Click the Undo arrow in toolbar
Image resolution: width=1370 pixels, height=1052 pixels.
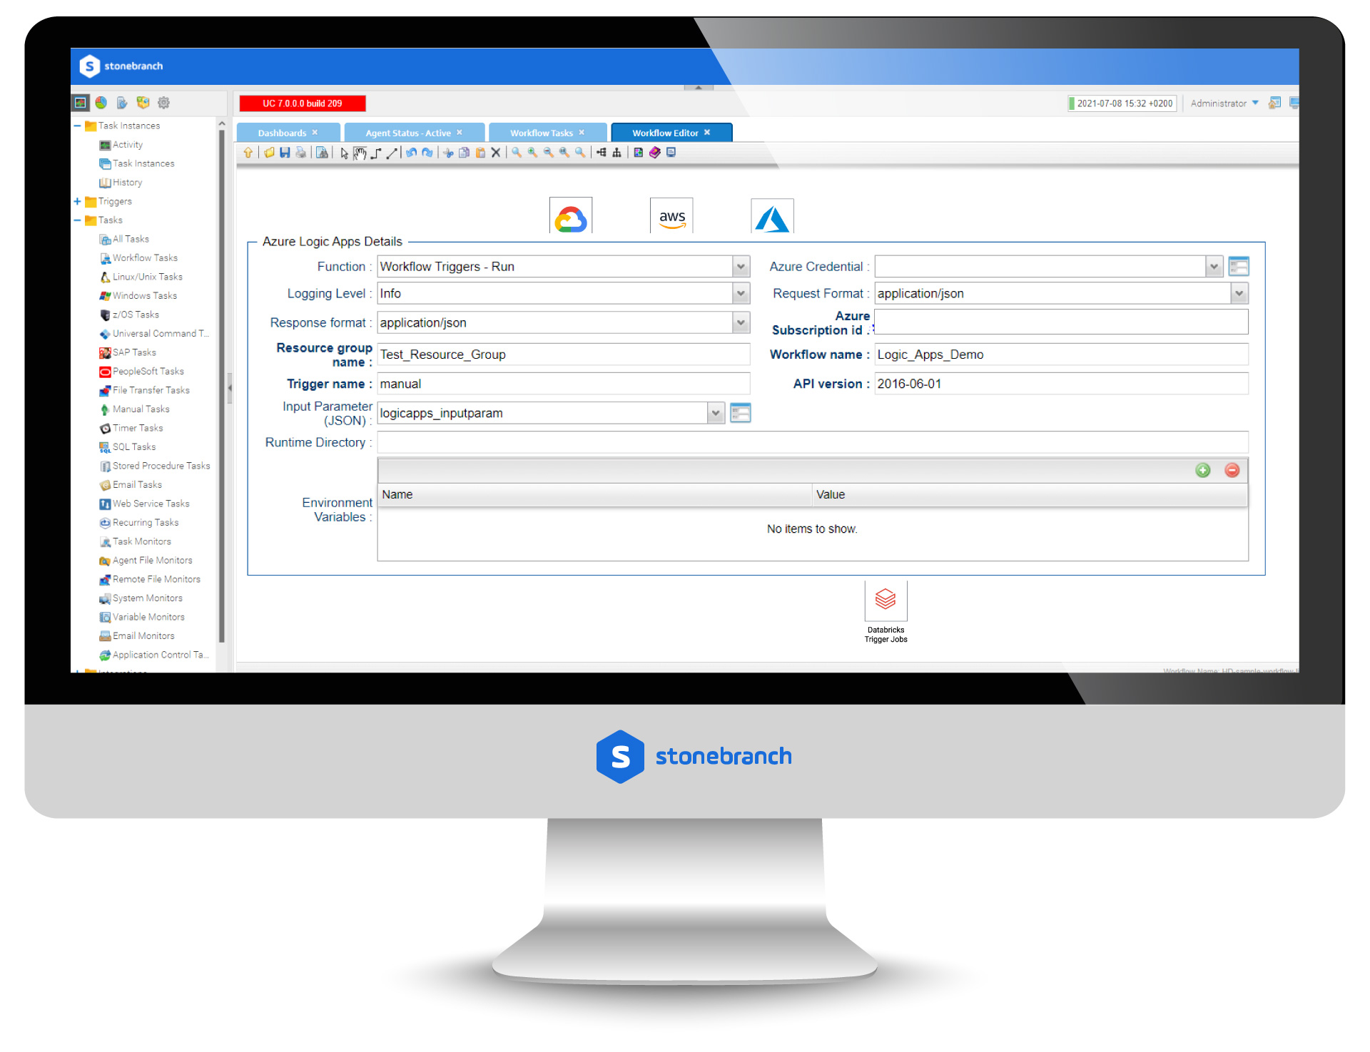[x=412, y=153]
